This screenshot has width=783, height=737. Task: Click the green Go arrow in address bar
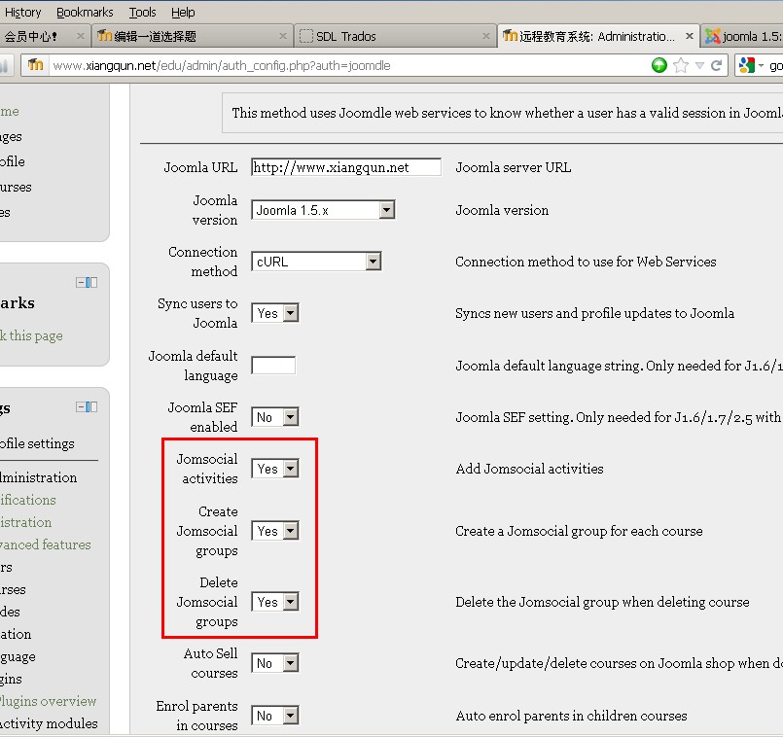click(x=659, y=66)
